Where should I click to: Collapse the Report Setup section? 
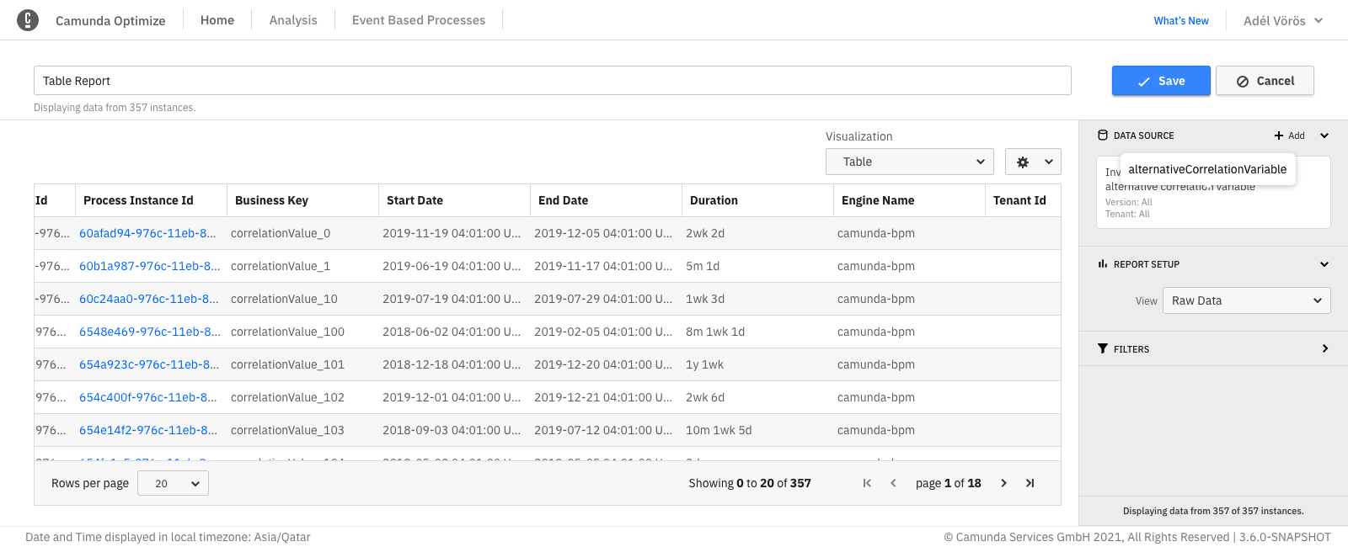[1324, 264]
